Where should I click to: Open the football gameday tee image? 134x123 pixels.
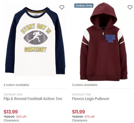(35, 42)
